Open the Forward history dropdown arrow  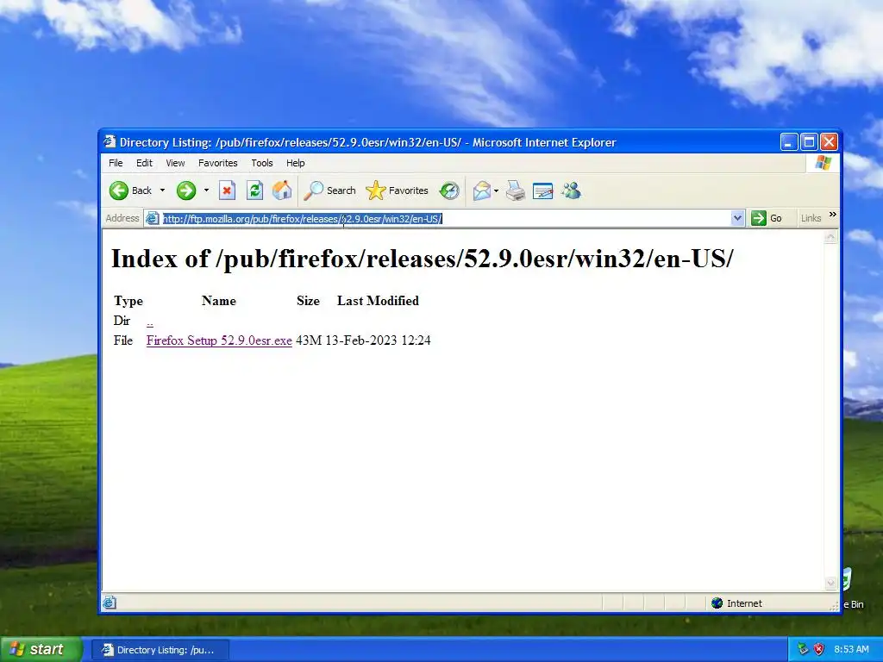coord(206,190)
